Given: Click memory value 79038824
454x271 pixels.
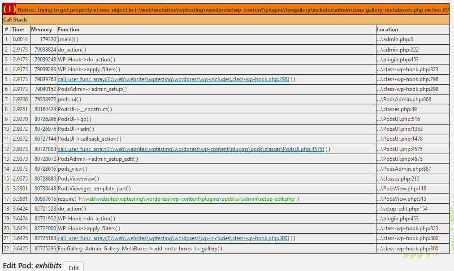Looking at the screenshot, I should (x=45, y=50).
